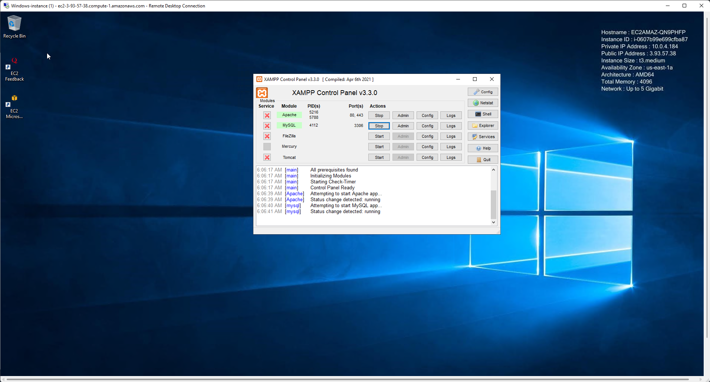Toggle the FileZilla service install checkbox
Image resolution: width=710 pixels, height=382 pixels.
point(267,136)
